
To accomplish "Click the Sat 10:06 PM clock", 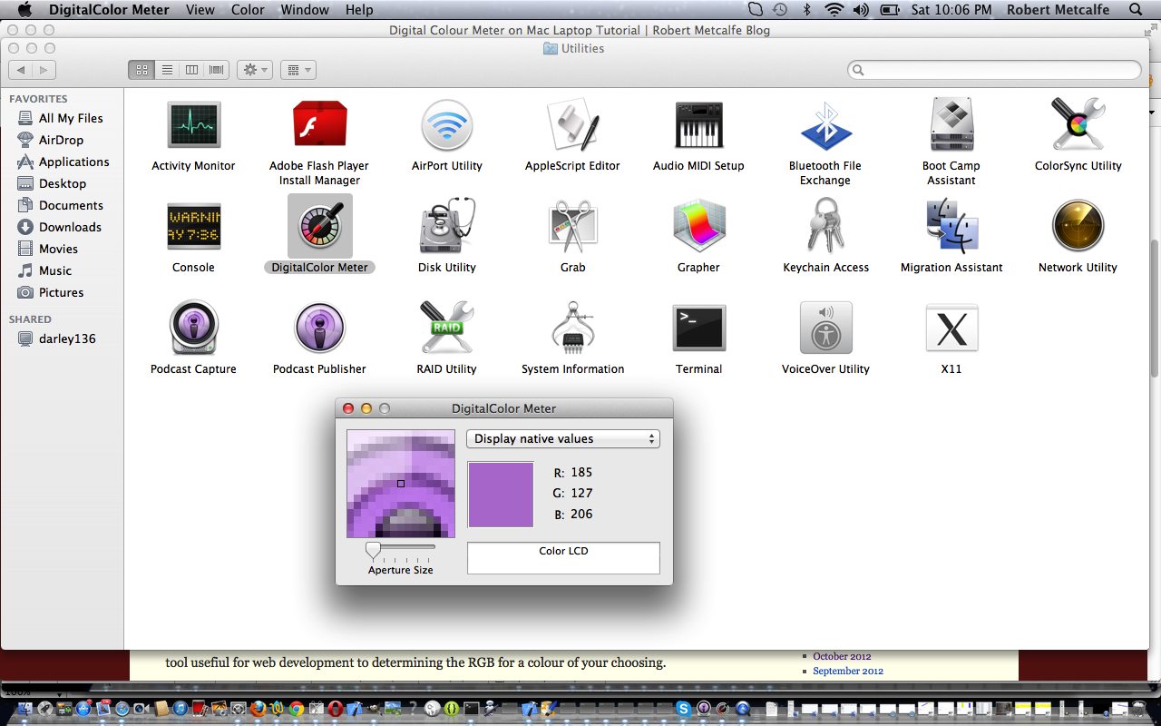I will (951, 10).
